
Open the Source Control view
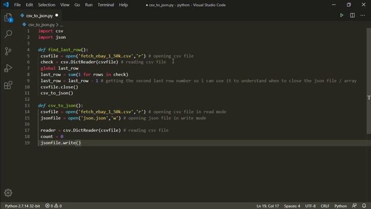8,51
